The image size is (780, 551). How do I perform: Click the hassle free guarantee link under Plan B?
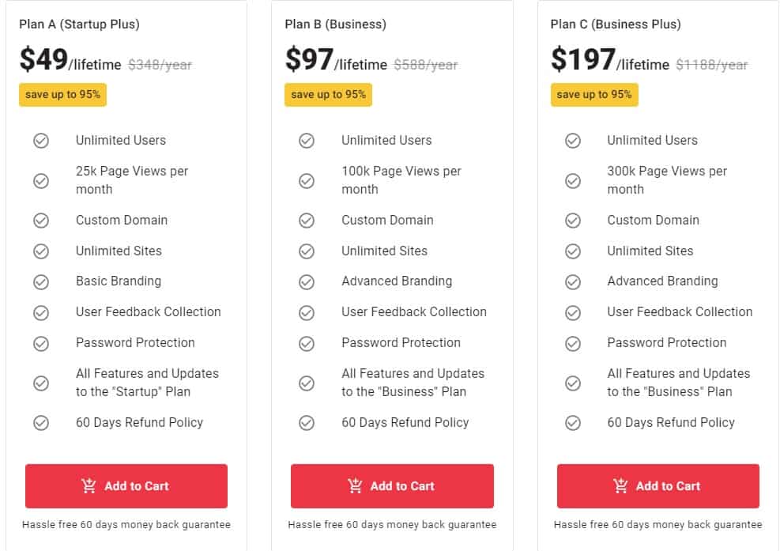point(392,524)
